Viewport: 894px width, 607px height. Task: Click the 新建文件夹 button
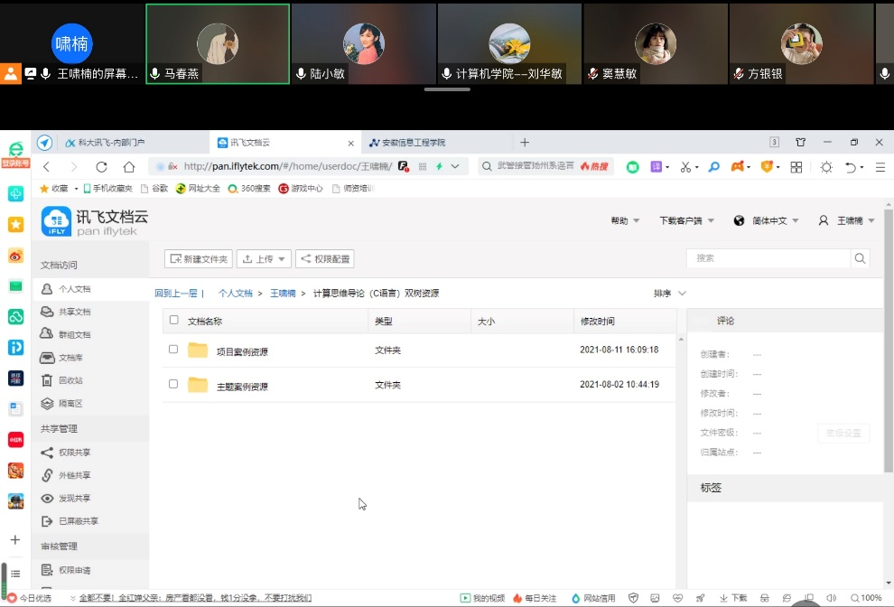point(198,257)
